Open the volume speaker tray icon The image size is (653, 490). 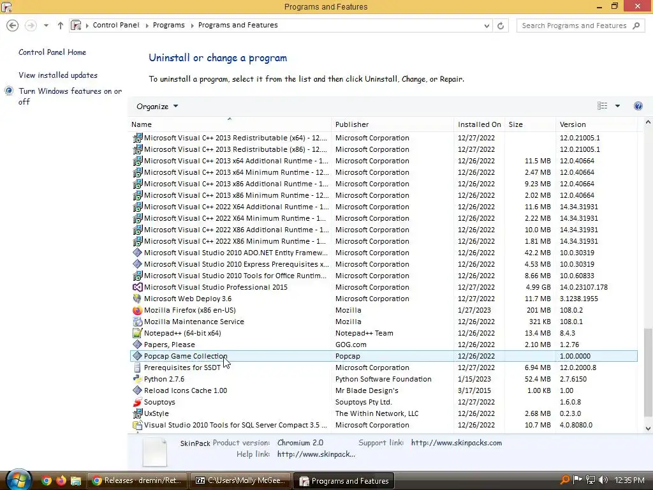[603, 480]
